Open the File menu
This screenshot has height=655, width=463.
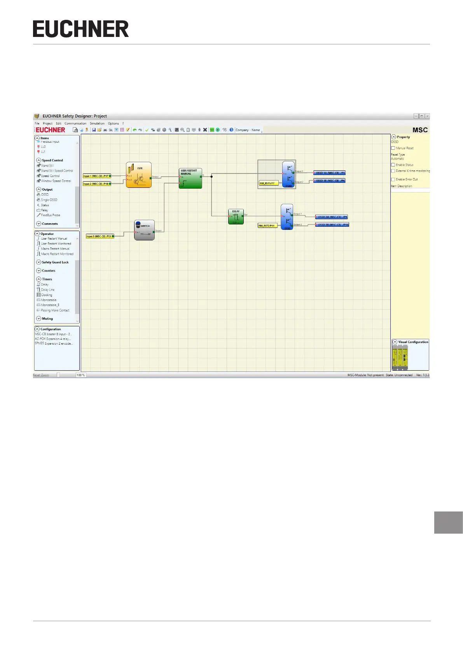tap(37, 123)
